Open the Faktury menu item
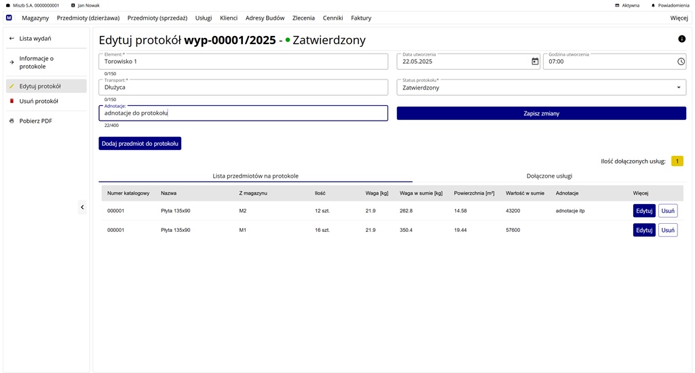The width and height of the screenshot is (695, 373). click(361, 18)
